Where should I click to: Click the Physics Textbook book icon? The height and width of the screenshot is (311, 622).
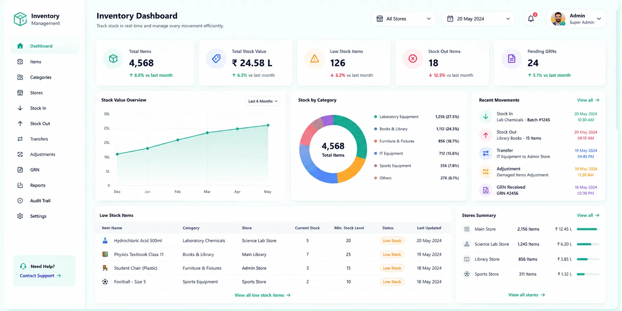pyautogui.click(x=105, y=254)
